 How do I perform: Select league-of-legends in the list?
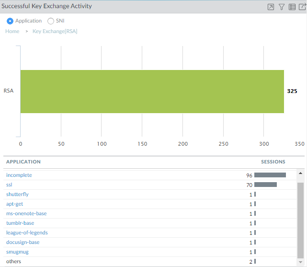coord(27,232)
